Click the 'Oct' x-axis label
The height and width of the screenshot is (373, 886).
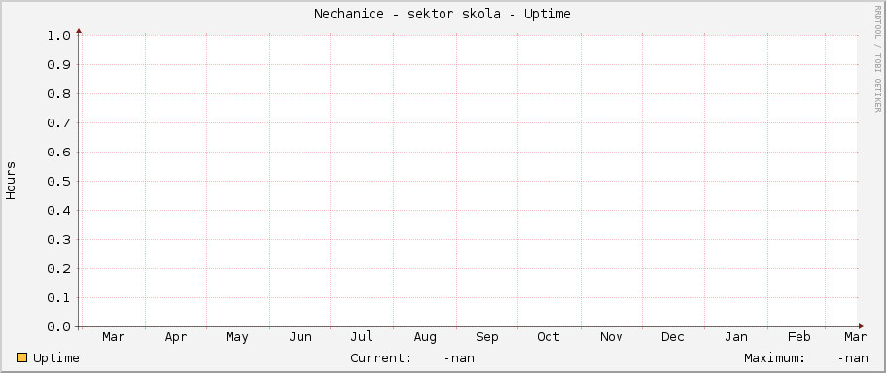pyautogui.click(x=549, y=337)
